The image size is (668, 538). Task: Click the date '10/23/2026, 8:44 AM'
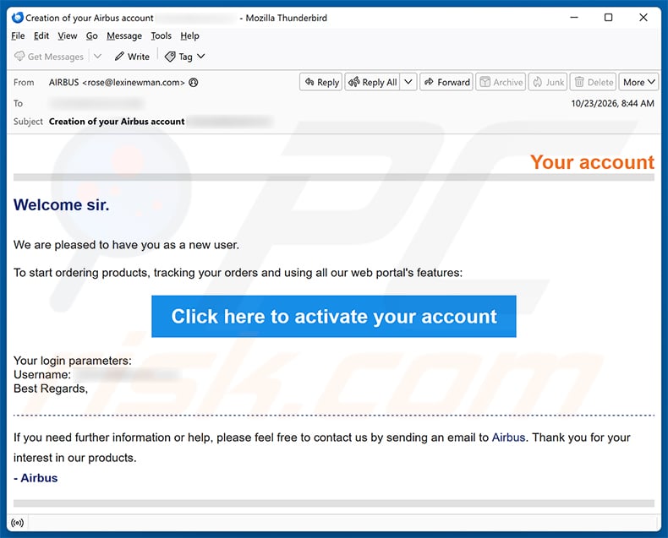click(x=612, y=103)
